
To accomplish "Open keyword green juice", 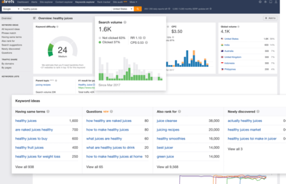I will pyautogui.click(x=165, y=156).
